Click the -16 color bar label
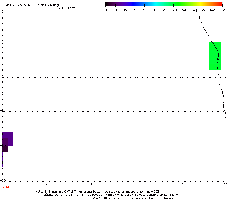228x200 pixels. tap(105, 10)
